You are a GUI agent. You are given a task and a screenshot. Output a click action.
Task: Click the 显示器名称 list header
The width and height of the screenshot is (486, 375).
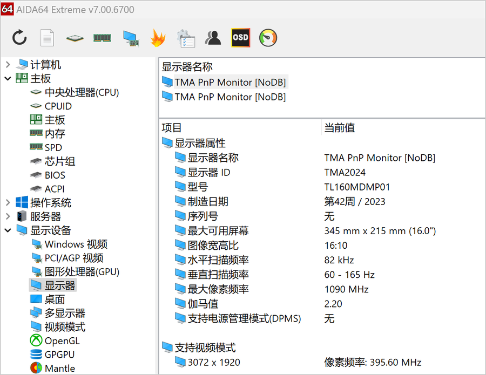tap(187, 66)
